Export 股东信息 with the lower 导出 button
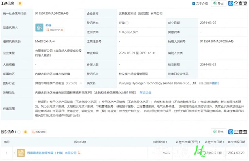 click(219, 132)
